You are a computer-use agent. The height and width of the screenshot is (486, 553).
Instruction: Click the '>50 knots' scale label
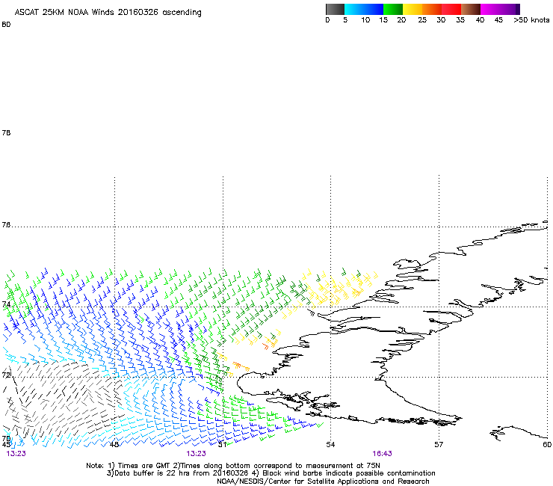[531, 20]
